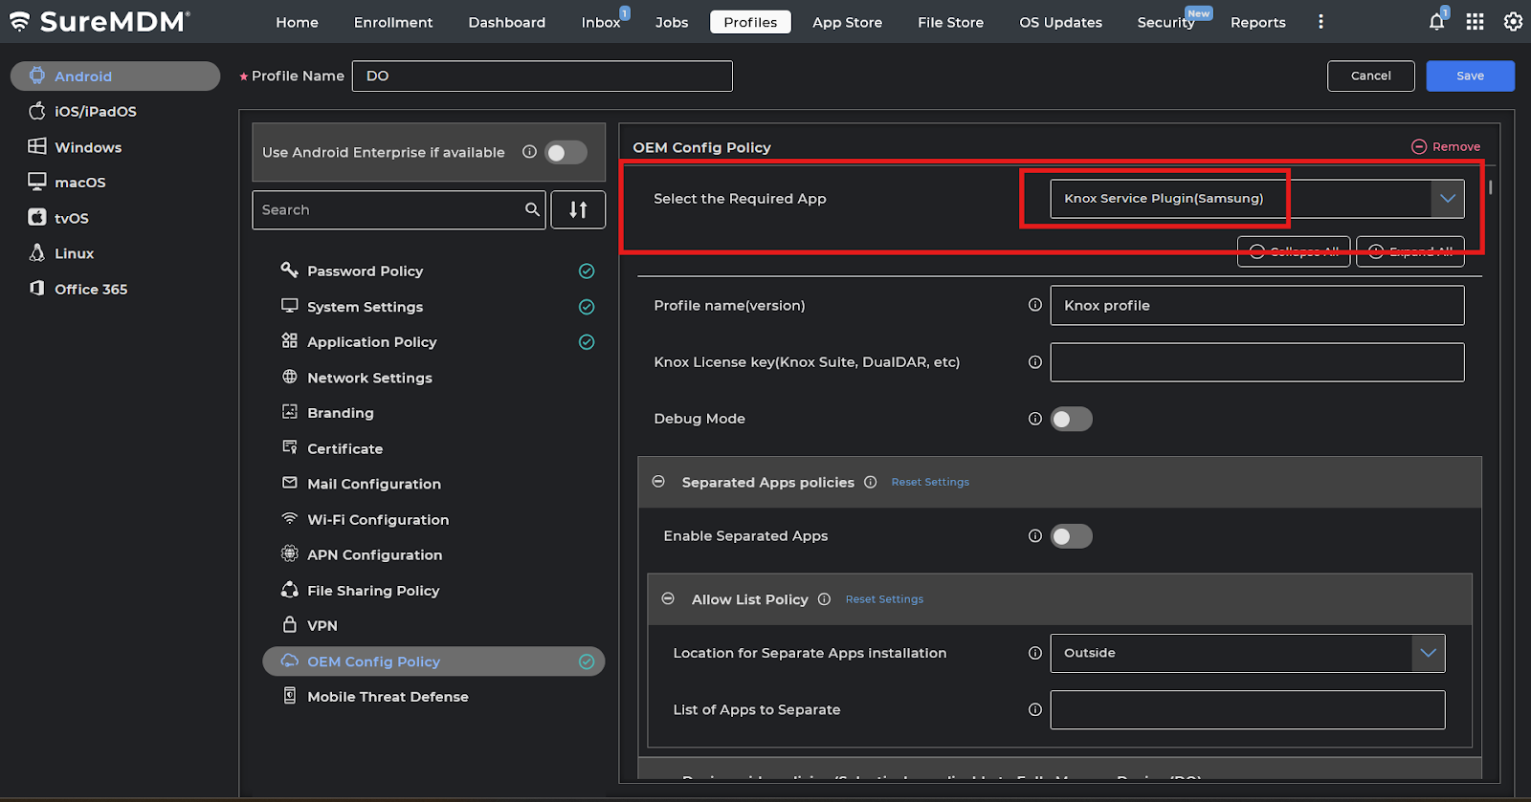Open the Dashboard tab
Screen dimensions: 1531x802
tap(506, 22)
